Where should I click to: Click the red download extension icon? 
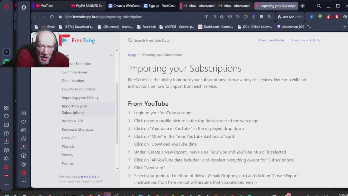[328, 17]
